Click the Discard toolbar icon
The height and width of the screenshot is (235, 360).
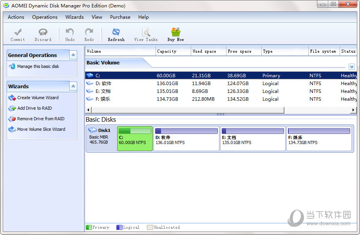(43, 32)
